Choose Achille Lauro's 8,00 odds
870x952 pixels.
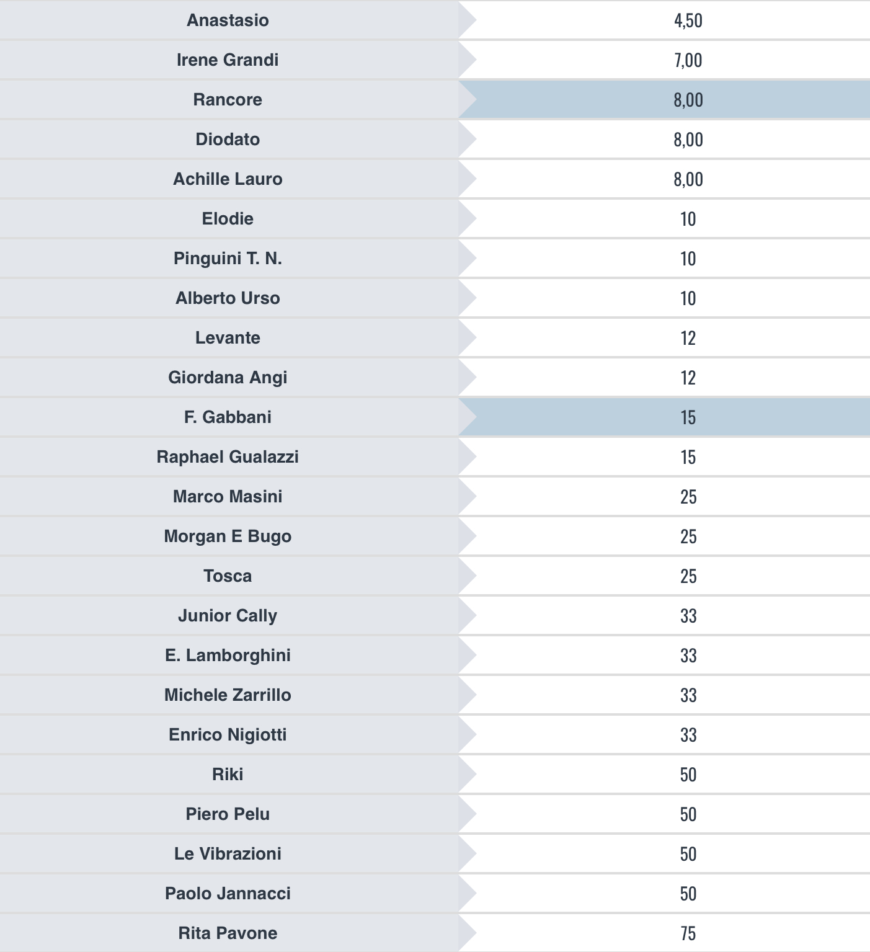tap(688, 179)
